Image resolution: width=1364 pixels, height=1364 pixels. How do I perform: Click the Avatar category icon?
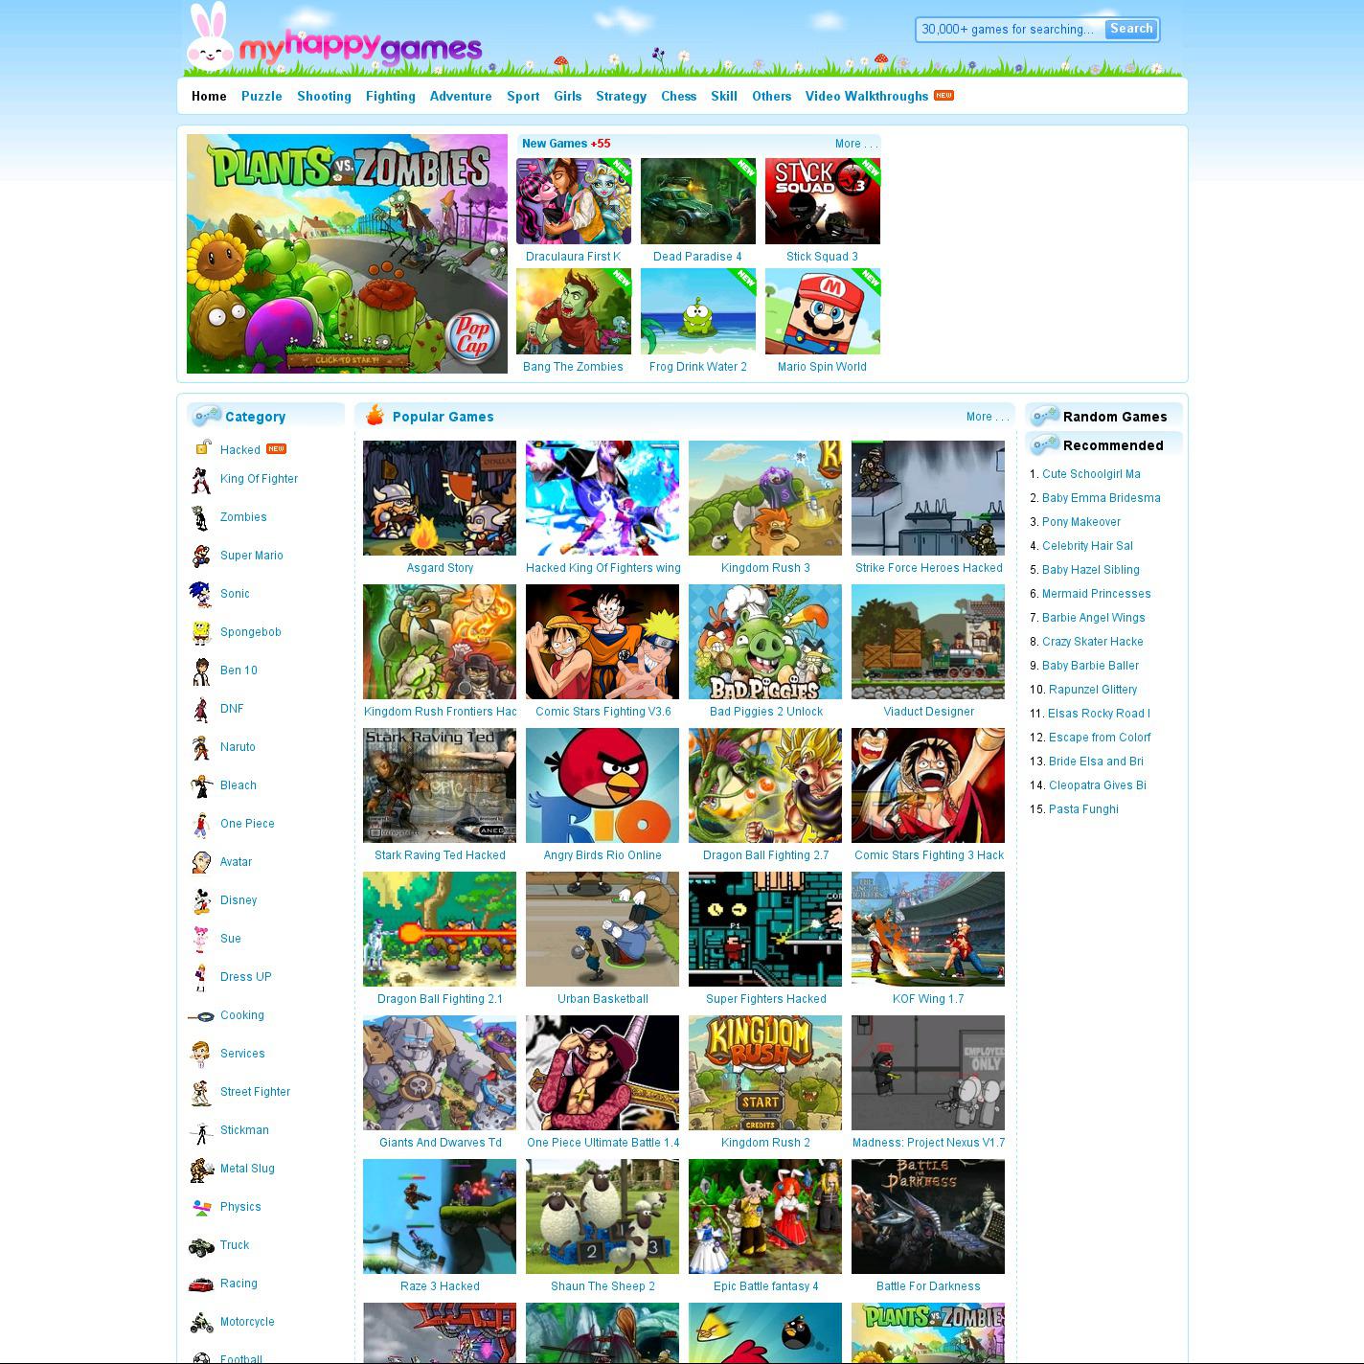click(200, 862)
